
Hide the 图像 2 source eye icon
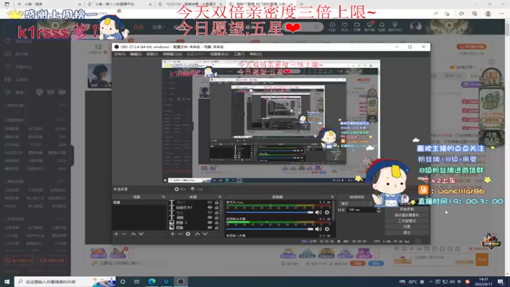coord(210,223)
